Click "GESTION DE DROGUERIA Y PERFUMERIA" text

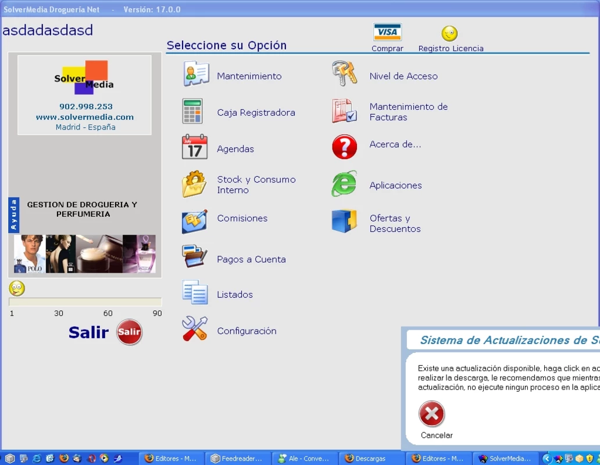point(82,209)
